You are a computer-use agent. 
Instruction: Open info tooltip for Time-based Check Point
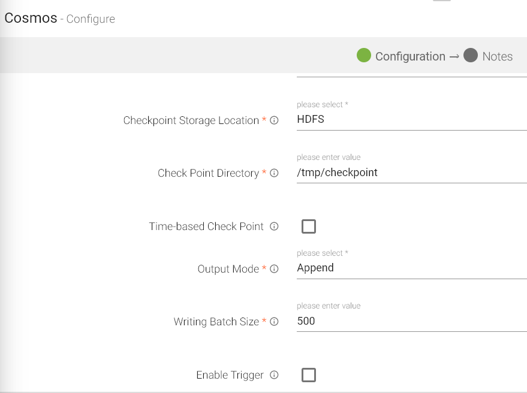click(x=274, y=226)
